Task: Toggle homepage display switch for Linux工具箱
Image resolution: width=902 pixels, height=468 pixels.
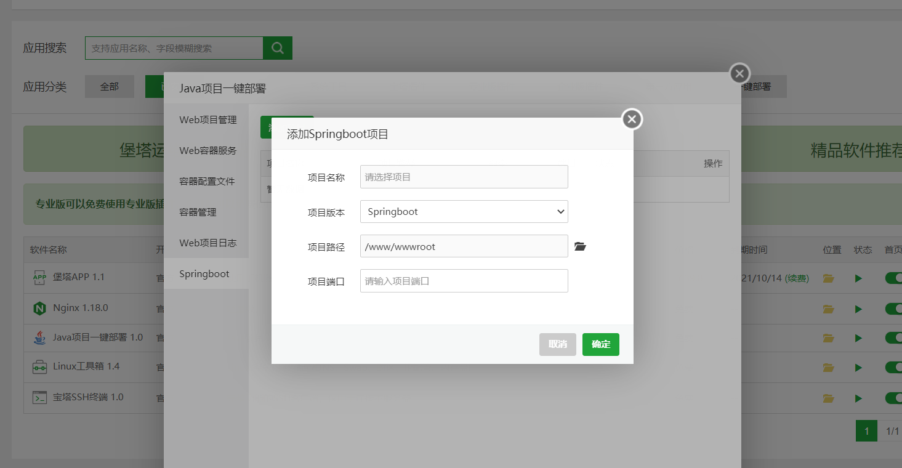Action: [893, 368]
